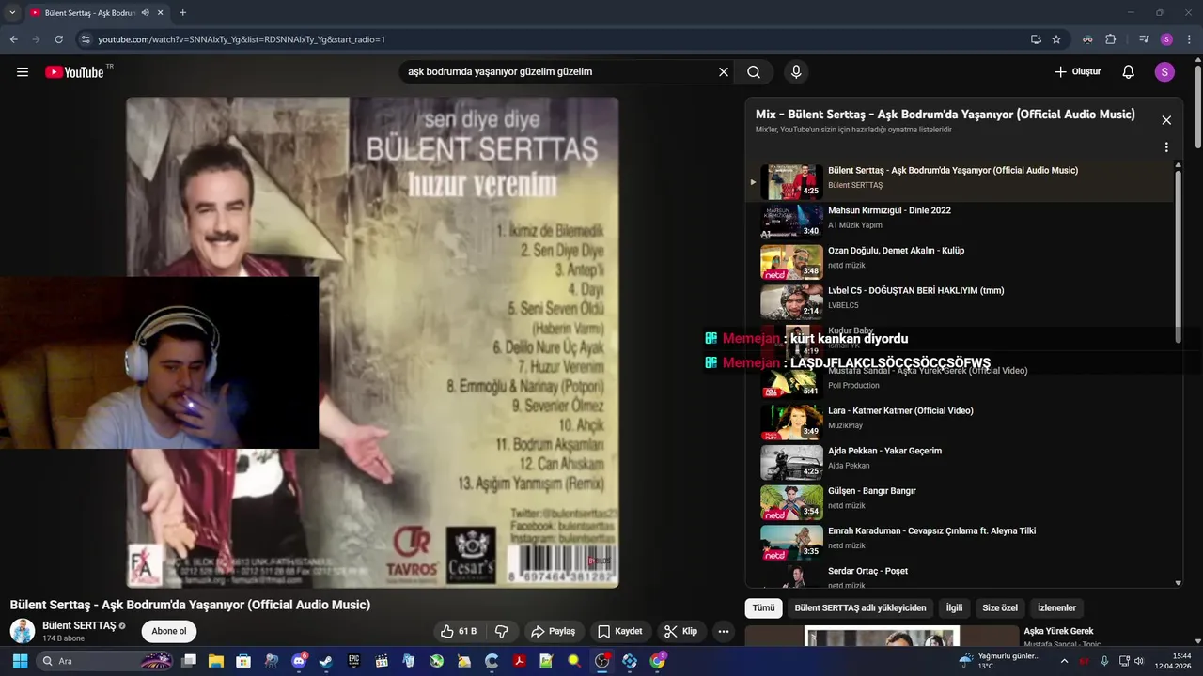
Task: Play Mahsun Kırmızıgül - Dinle 2022
Action: pyautogui.click(x=961, y=222)
